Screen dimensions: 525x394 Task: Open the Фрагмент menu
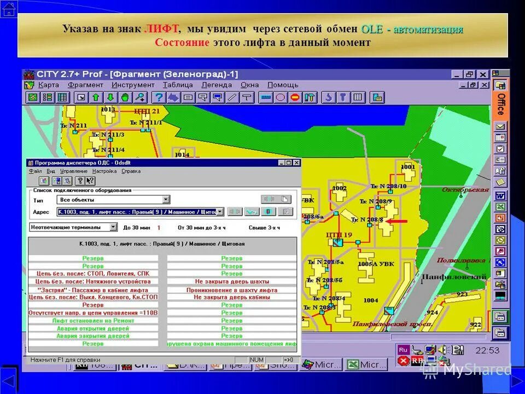85,85
